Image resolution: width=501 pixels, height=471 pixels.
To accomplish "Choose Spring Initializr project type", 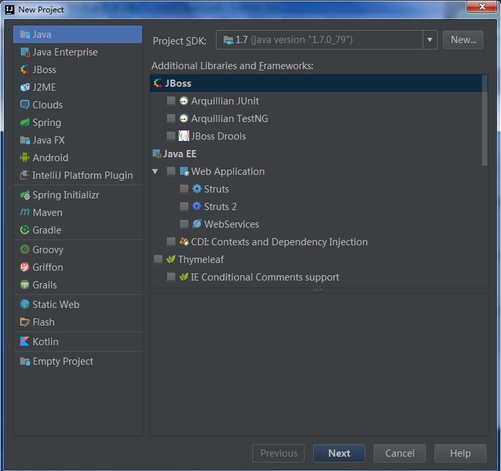I will click(78, 195).
